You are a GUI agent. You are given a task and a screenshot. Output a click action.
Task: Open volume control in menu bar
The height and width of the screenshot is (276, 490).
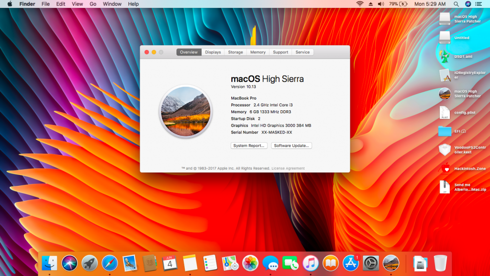click(381, 4)
